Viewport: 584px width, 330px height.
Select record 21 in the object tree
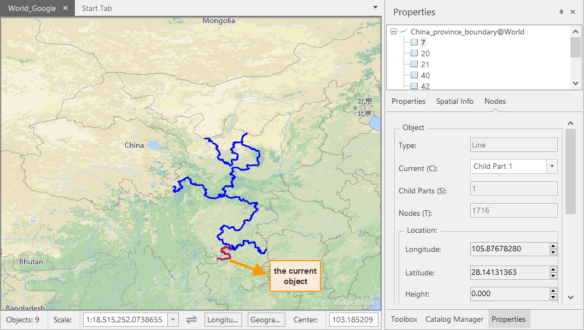[x=425, y=64]
